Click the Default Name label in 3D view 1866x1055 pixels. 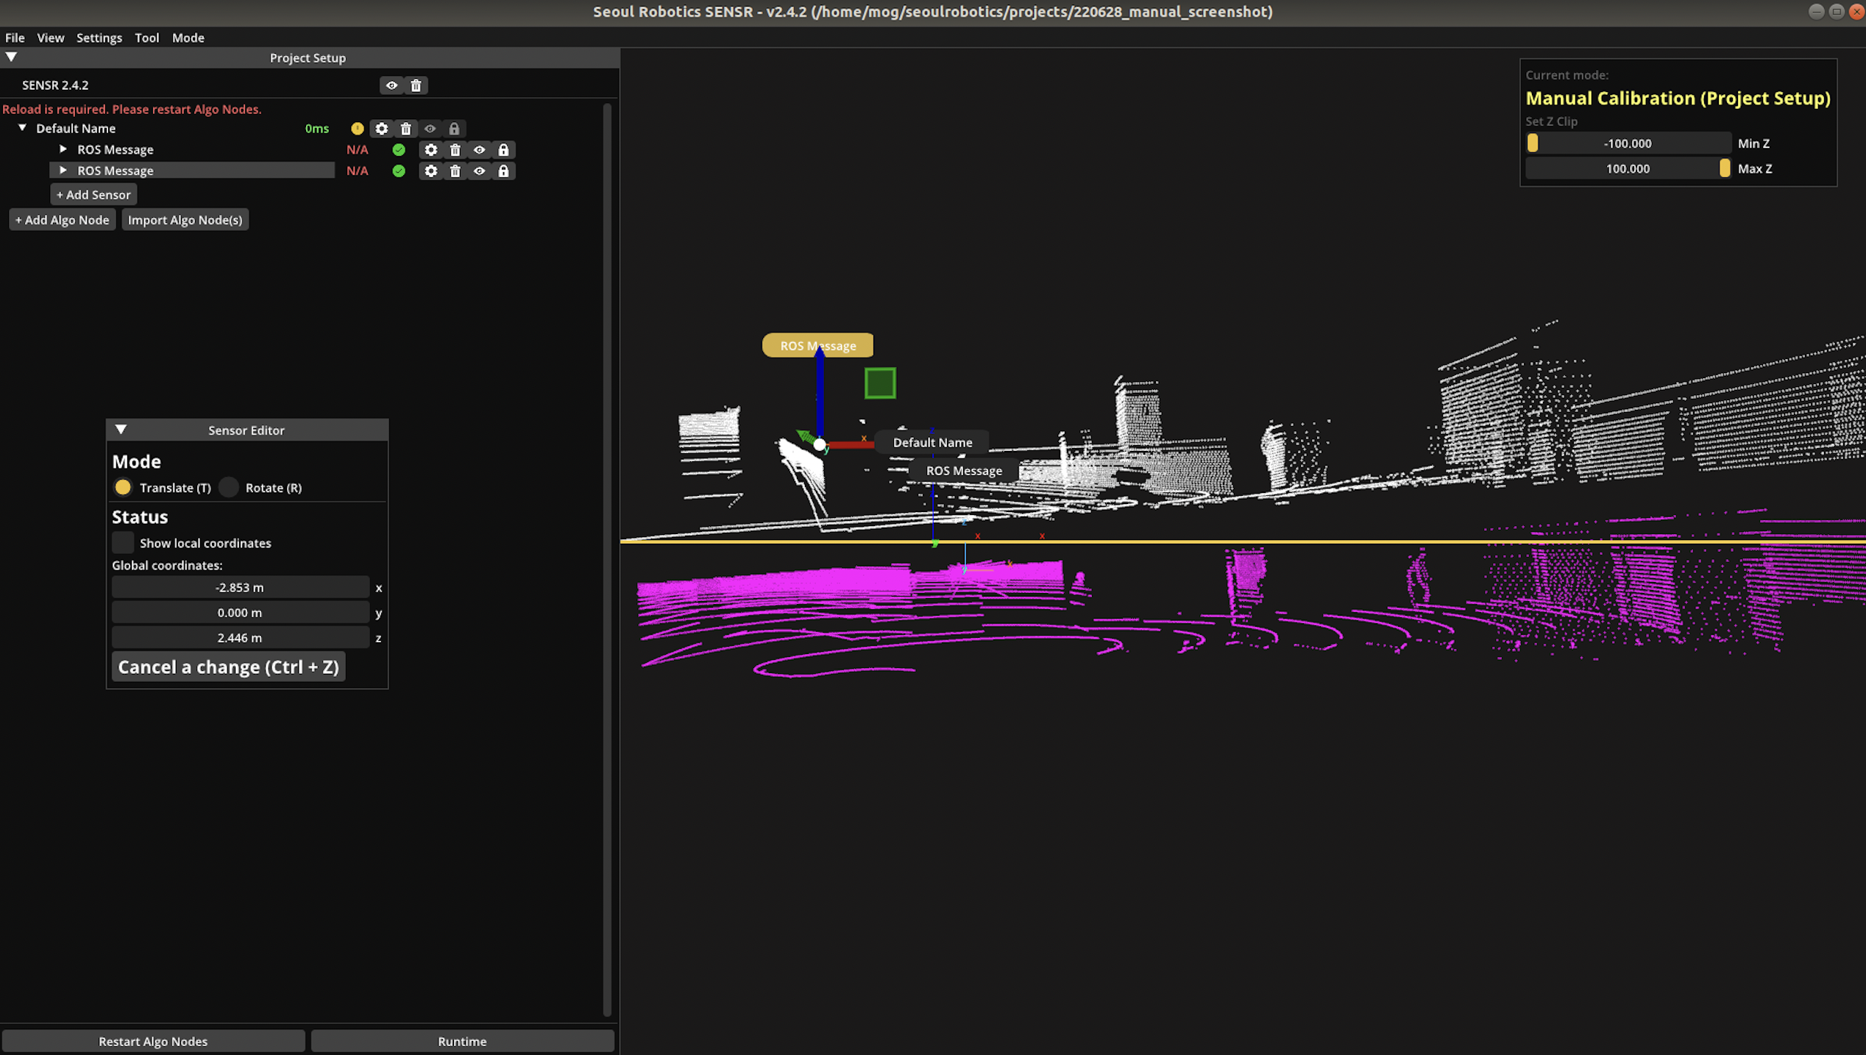(932, 442)
